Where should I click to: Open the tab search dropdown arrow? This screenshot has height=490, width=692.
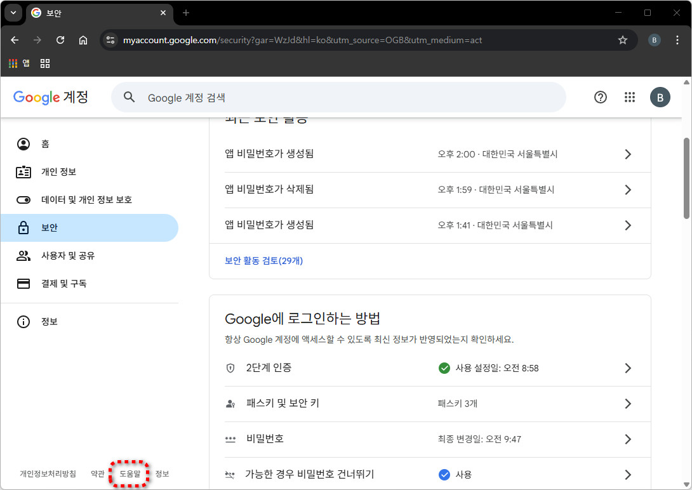[x=13, y=13]
